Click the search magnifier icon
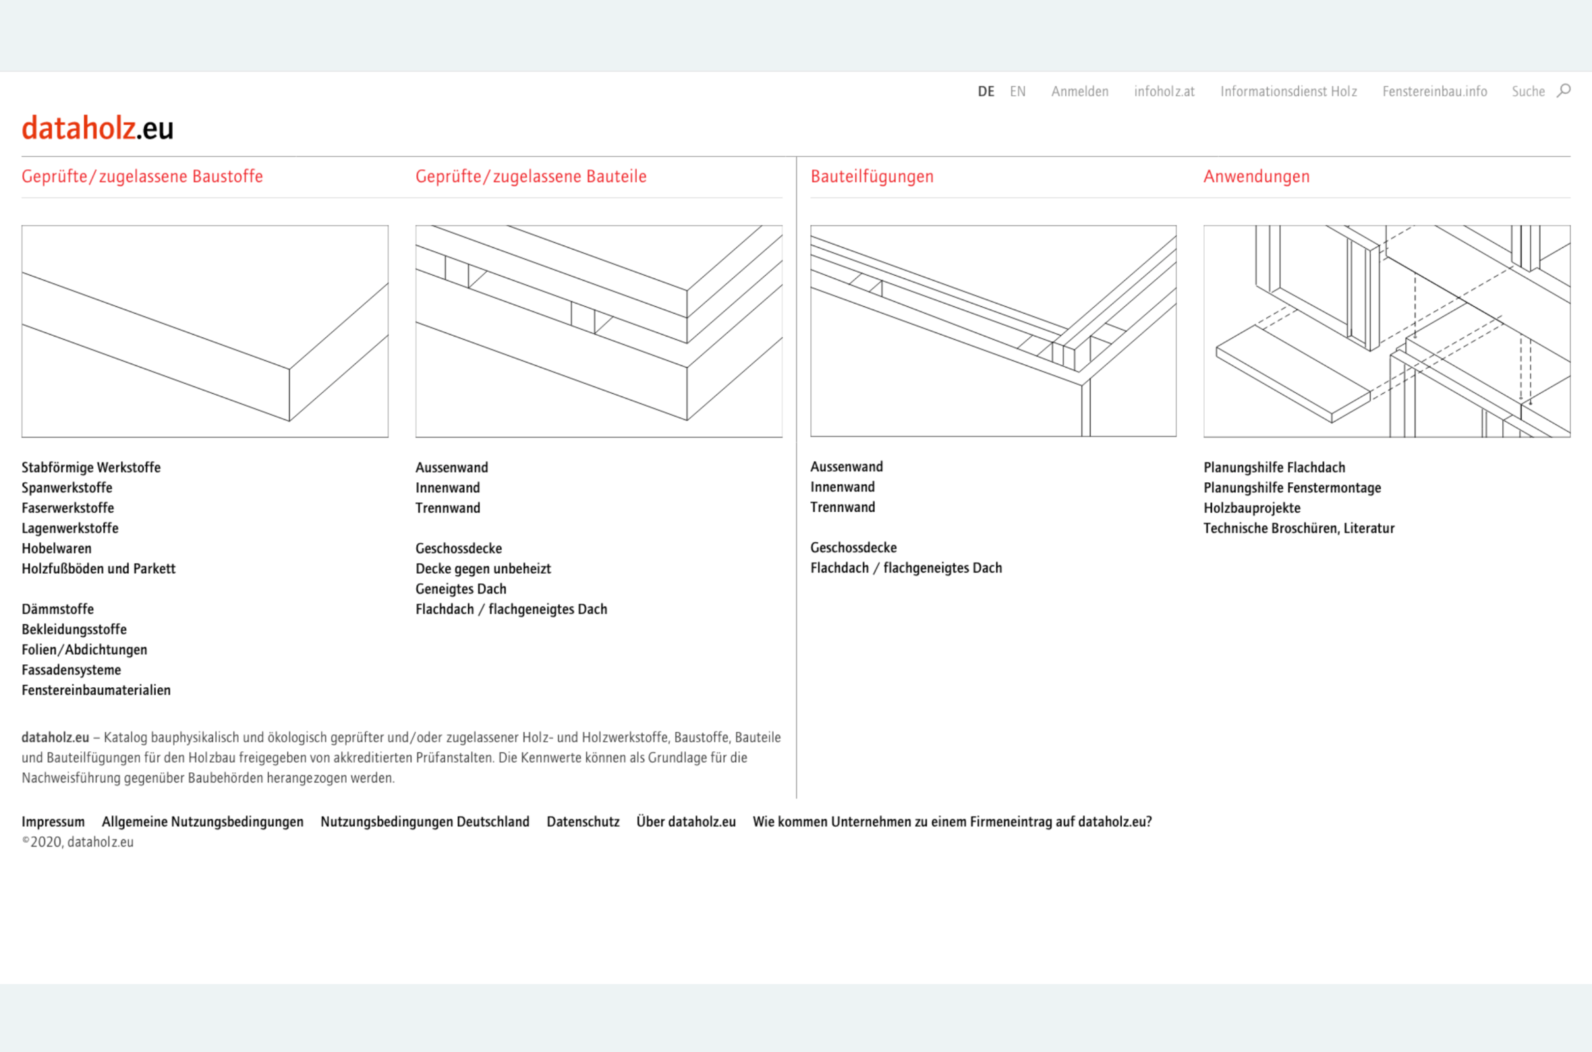The image size is (1592, 1052). (1564, 90)
